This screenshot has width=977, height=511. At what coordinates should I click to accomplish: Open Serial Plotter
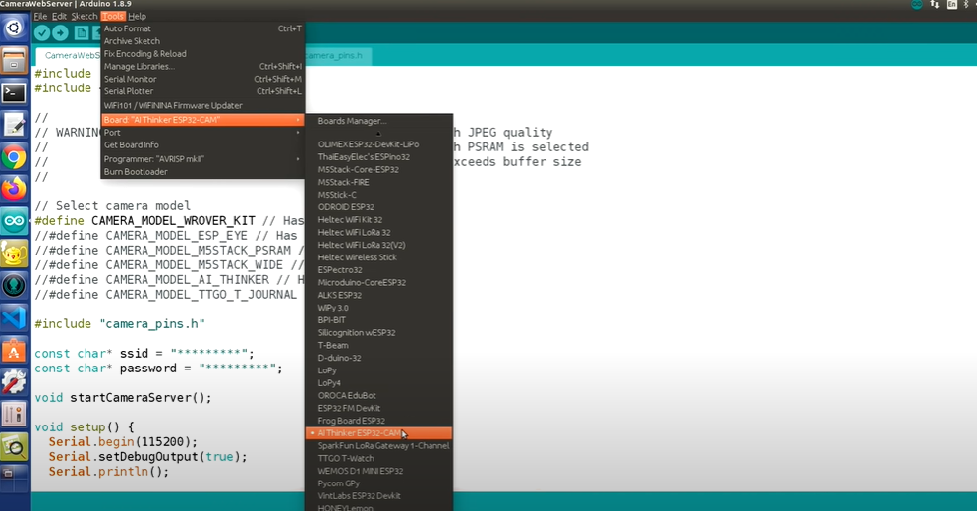202,91
